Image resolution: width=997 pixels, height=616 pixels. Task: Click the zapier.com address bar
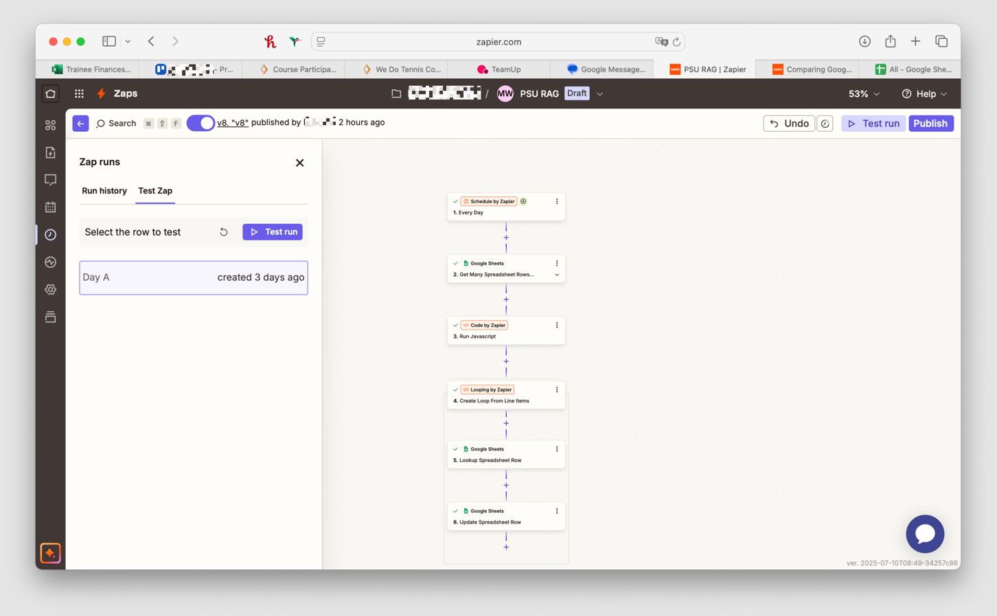(x=498, y=42)
